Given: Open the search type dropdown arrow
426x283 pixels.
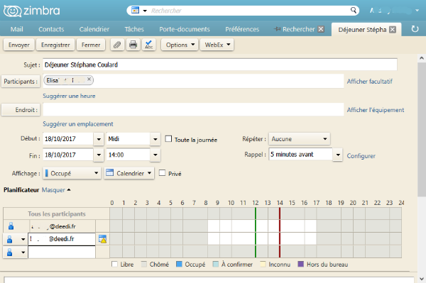Looking at the screenshot, I should [145, 11].
